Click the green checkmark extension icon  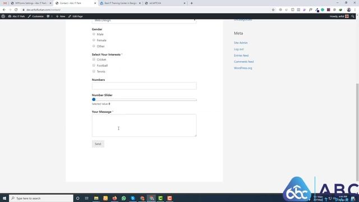point(340,10)
